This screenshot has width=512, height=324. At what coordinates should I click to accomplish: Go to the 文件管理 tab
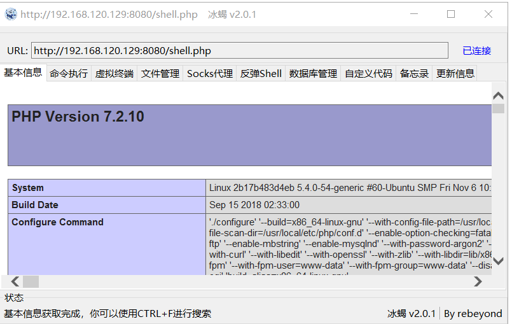coord(160,73)
